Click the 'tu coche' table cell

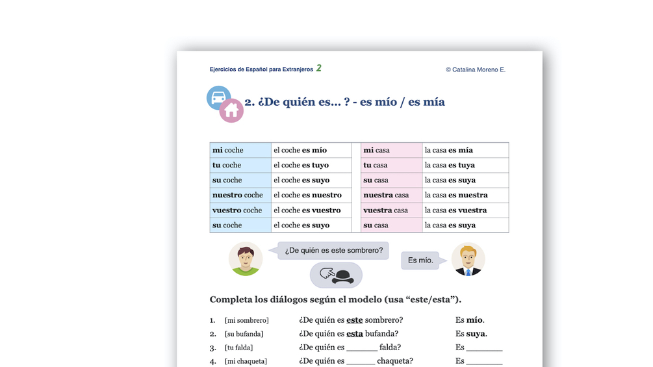coord(240,165)
